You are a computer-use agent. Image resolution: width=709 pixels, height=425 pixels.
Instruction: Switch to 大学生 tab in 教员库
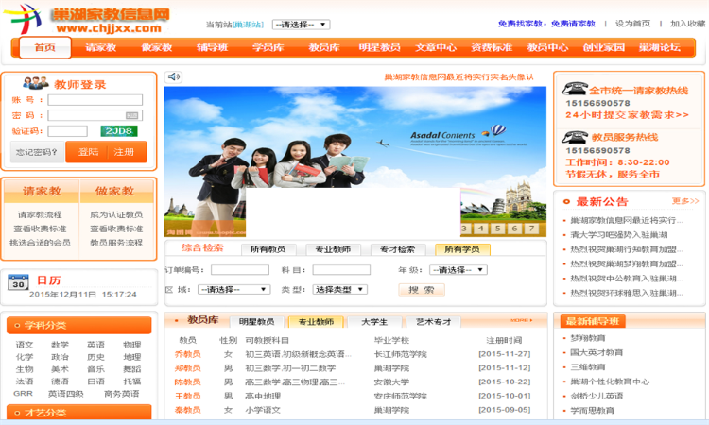[374, 322]
